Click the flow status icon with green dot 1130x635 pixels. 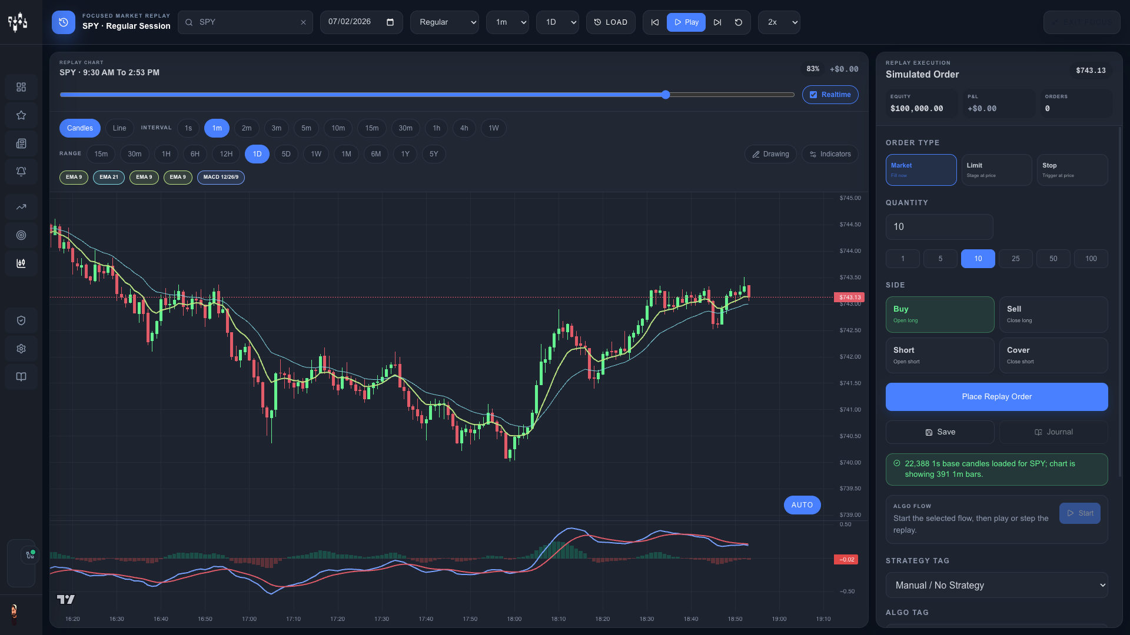coord(29,554)
